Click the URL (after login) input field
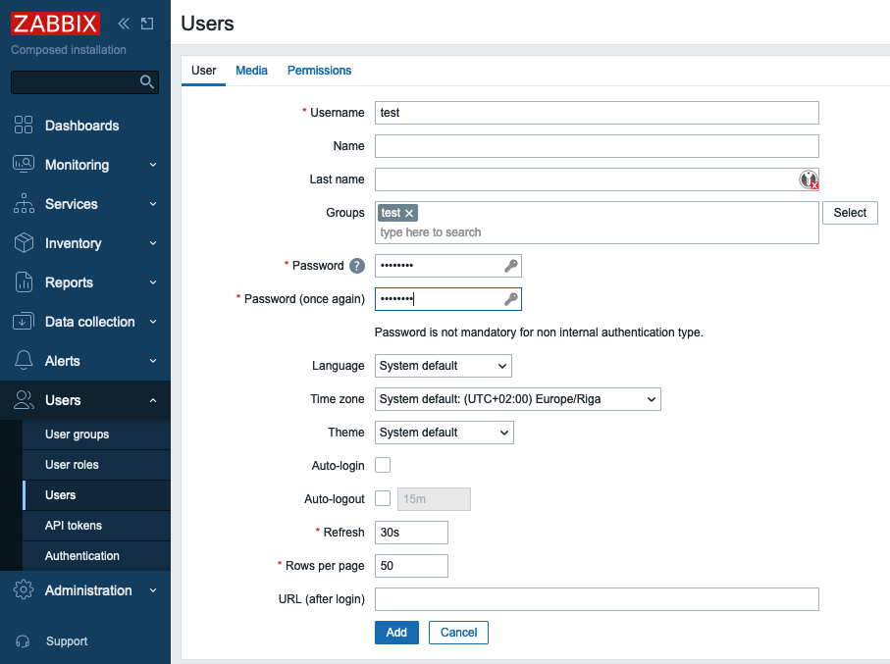The width and height of the screenshot is (890, 664). coord(597,599)
